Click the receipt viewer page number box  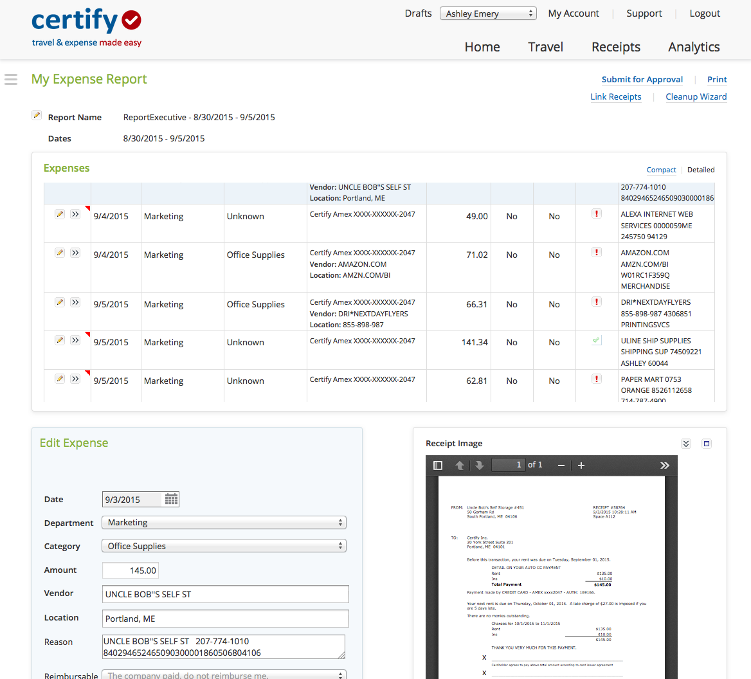click(508, 465)
